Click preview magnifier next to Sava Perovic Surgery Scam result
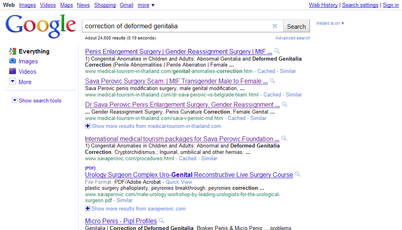This screenshot has height=230, width=402. (273, 81)
